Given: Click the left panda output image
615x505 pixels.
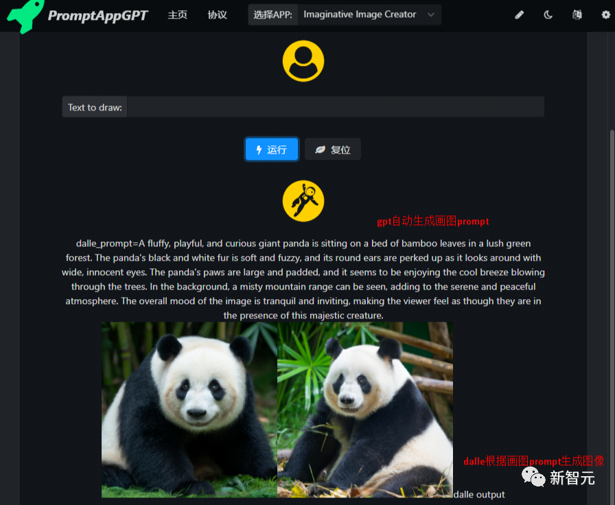Looking at the screenshot, I should click(x=189, y=409).
